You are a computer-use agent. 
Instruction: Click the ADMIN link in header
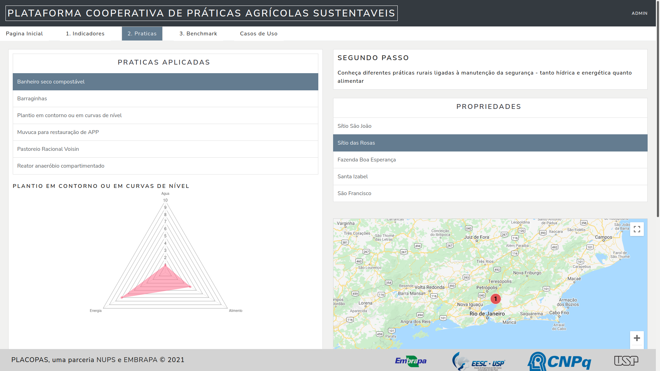[639, 13]
